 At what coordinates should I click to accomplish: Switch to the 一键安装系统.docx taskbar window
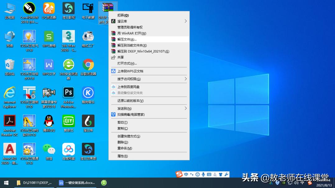[x=77, y=183]
